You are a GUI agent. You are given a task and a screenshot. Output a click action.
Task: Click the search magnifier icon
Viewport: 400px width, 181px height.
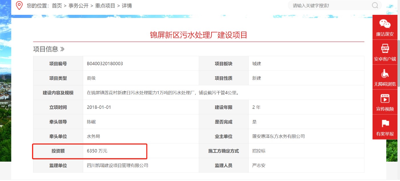pos(375,5)
